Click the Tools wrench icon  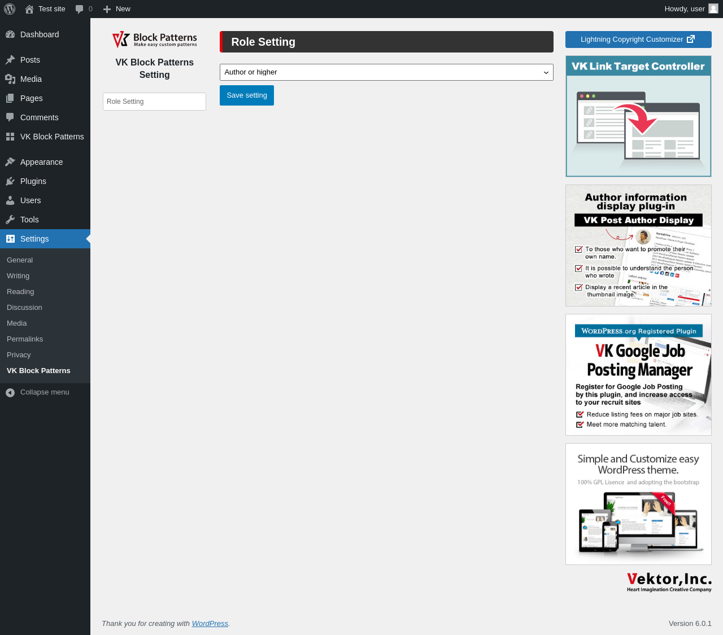pos(10,220)
